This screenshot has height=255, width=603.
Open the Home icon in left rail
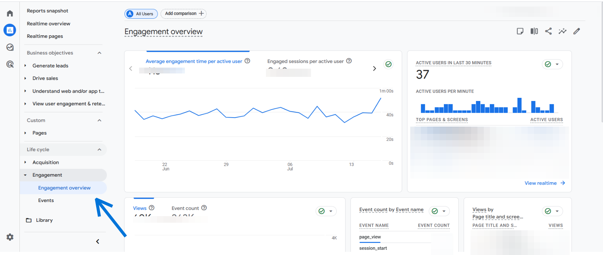coord(10,13)
